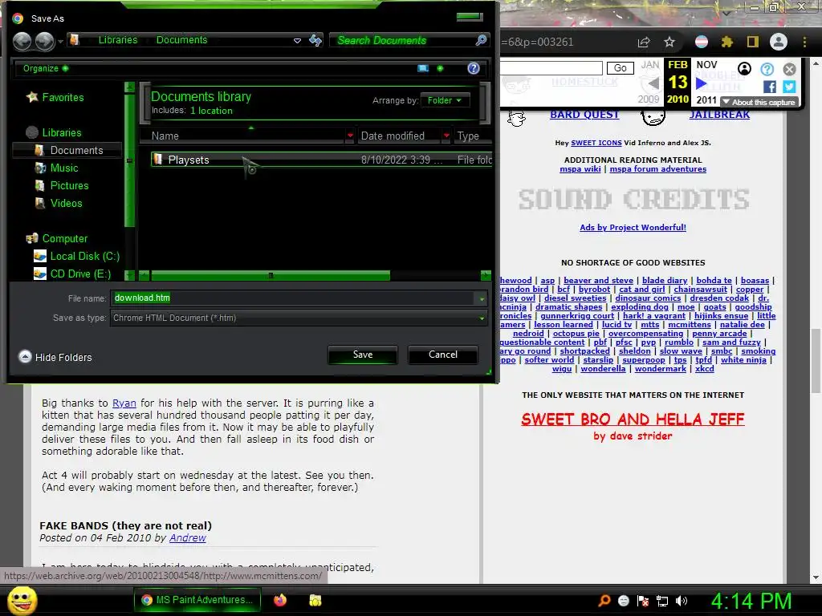Open Date modified column filter dropdown arrow
Image resolution: width=822 pixels, height=616 pixels.
446,136
